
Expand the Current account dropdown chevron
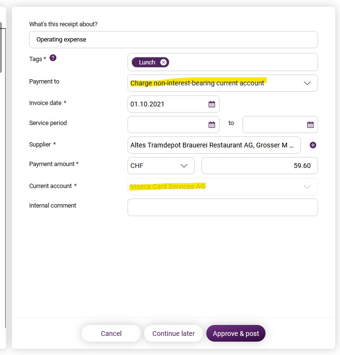[307, 187]
